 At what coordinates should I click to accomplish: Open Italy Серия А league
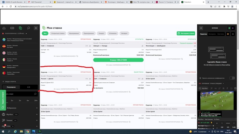pyautogui.click(x=20, y=60)
